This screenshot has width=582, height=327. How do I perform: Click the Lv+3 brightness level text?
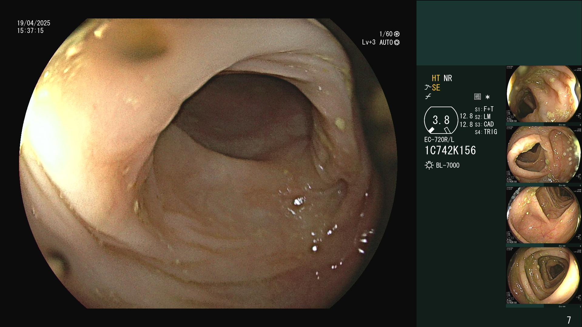click(369, 42)
